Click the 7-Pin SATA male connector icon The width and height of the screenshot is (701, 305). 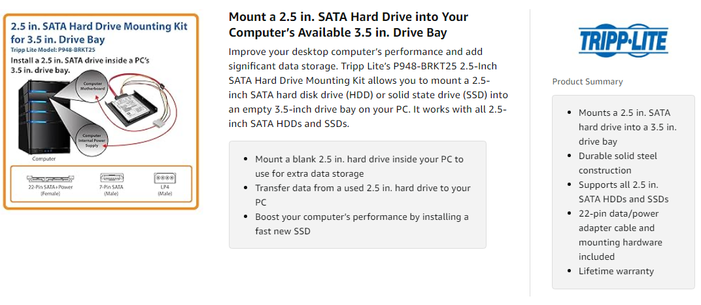pyautogui.click(x=111, y=177)
